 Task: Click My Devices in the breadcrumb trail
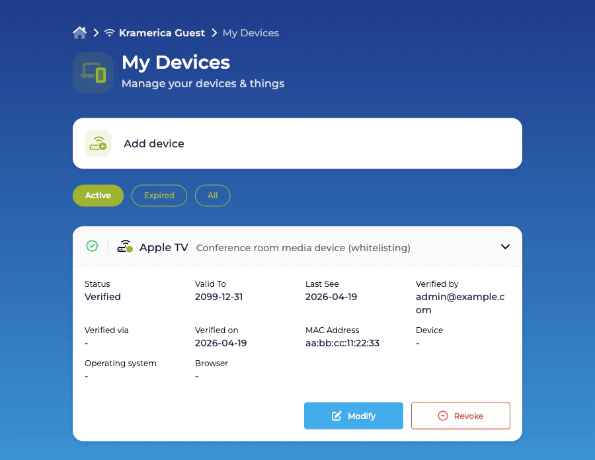(251, 32)
